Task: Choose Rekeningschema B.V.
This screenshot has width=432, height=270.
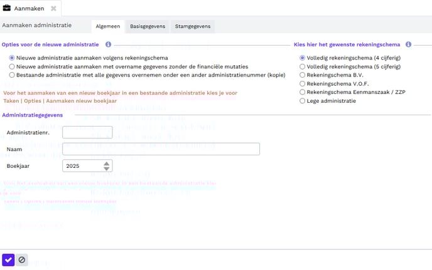Action: tap(302, 75)
